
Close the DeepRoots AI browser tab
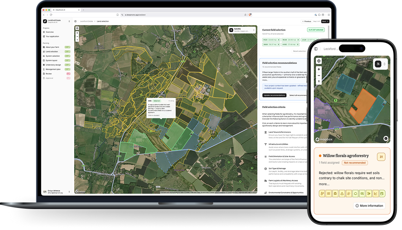pos(79,10)
